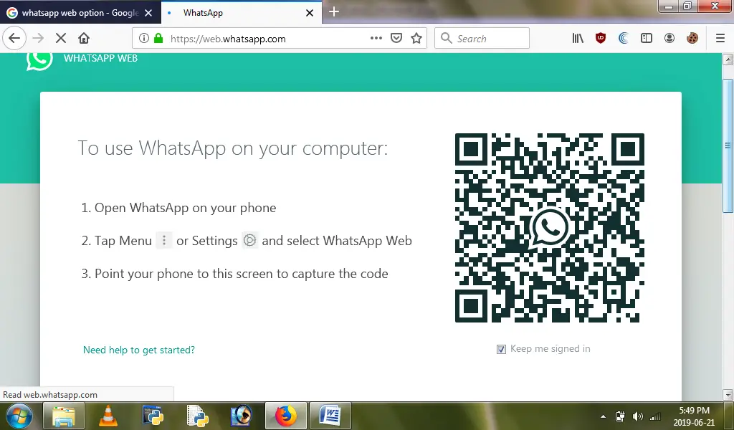The image size is (734, 430).
Task: Open the uBlock Origin extension
Action: coord(601,39)
